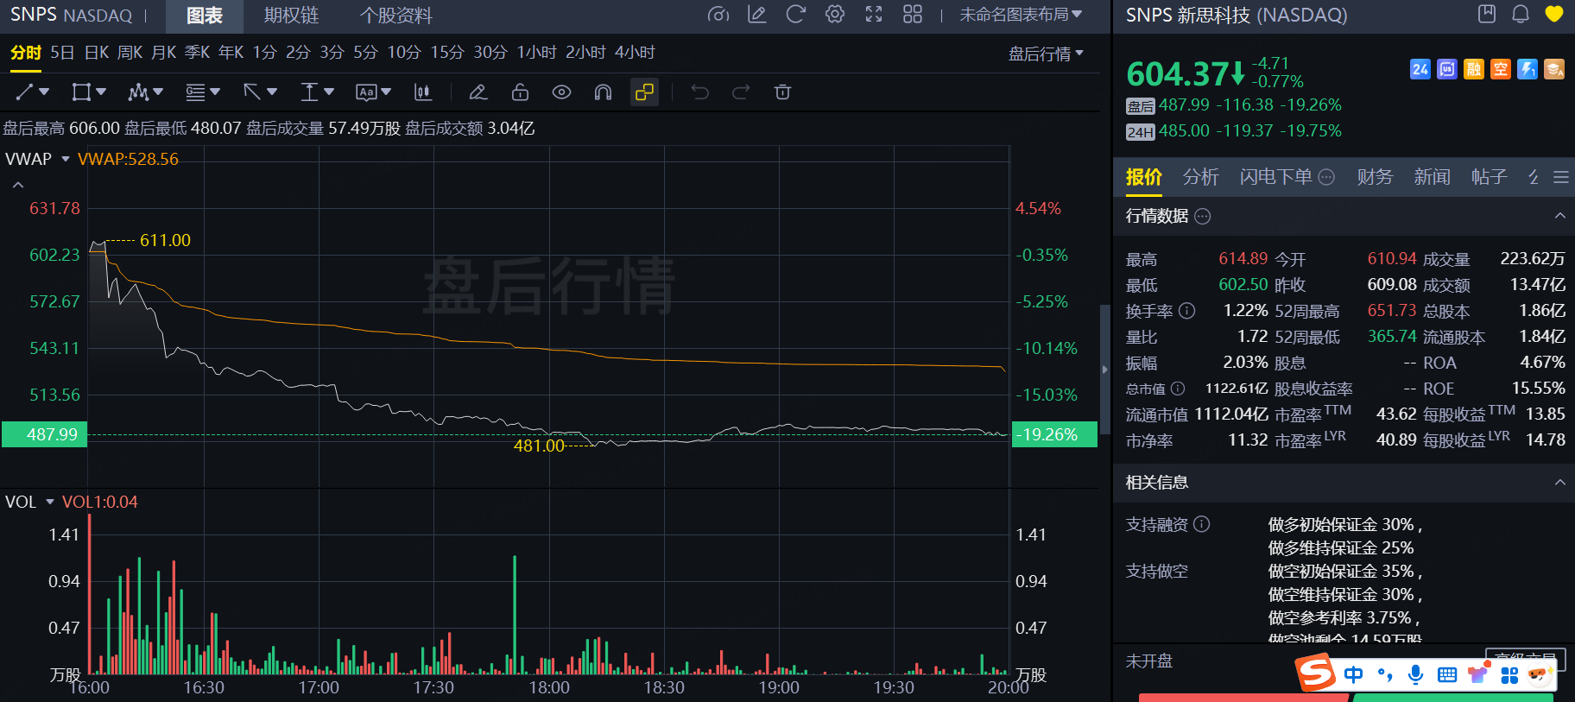1575x702 pixels.
Task: Expand the VWAP indicator dropdown
Action: click(x=66, y=159)
